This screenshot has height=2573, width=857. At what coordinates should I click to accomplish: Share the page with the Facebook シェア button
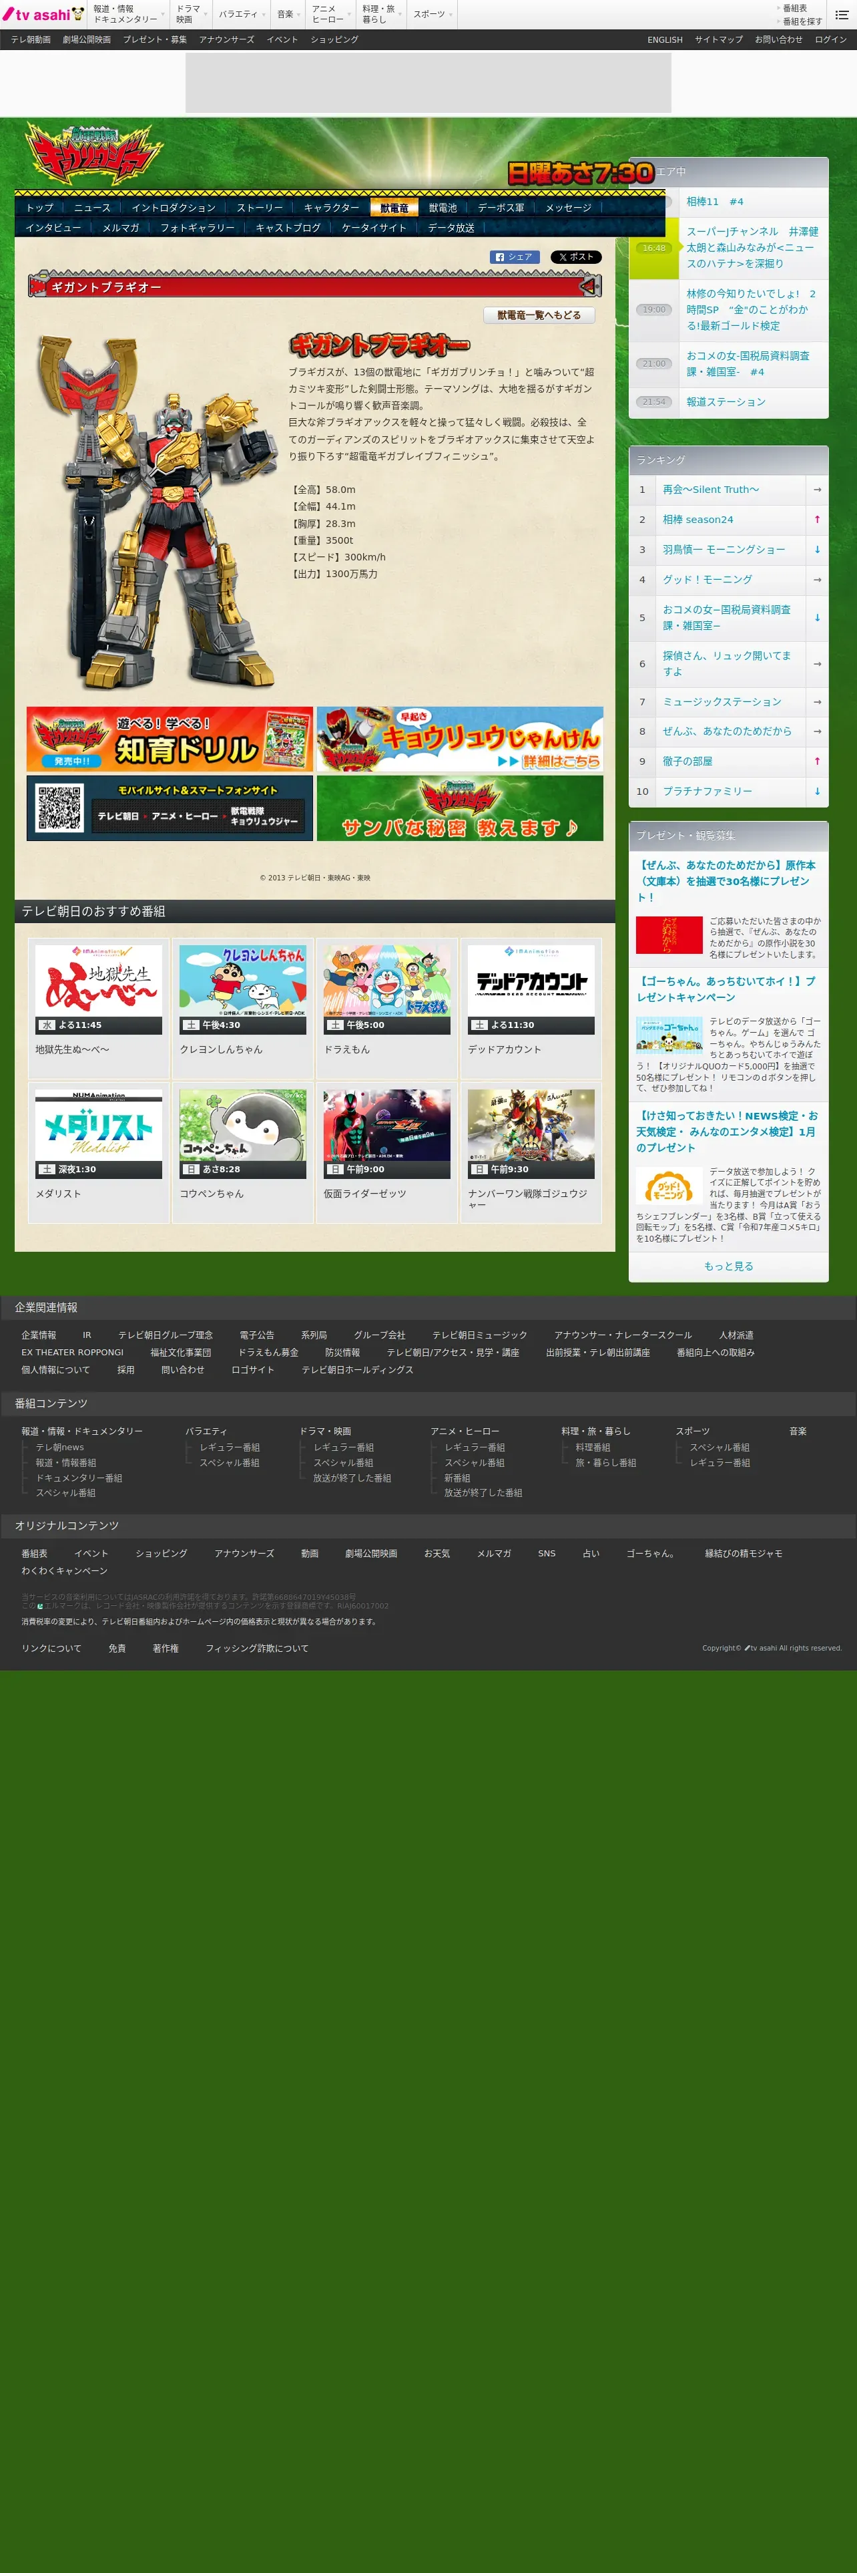[x=515, y=256]
